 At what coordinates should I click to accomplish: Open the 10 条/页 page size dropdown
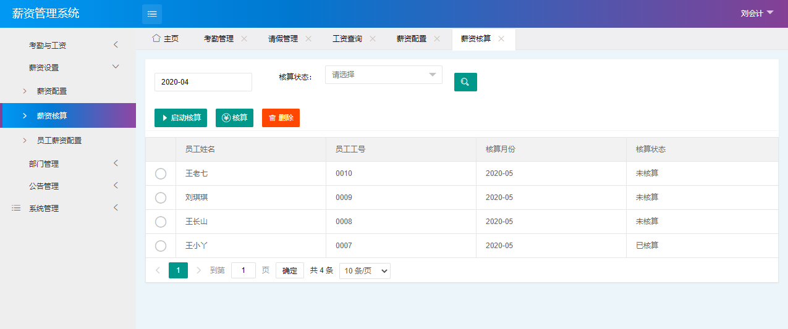coord(365,270)
